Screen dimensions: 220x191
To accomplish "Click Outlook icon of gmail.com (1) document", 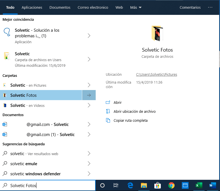I will 5,135.
